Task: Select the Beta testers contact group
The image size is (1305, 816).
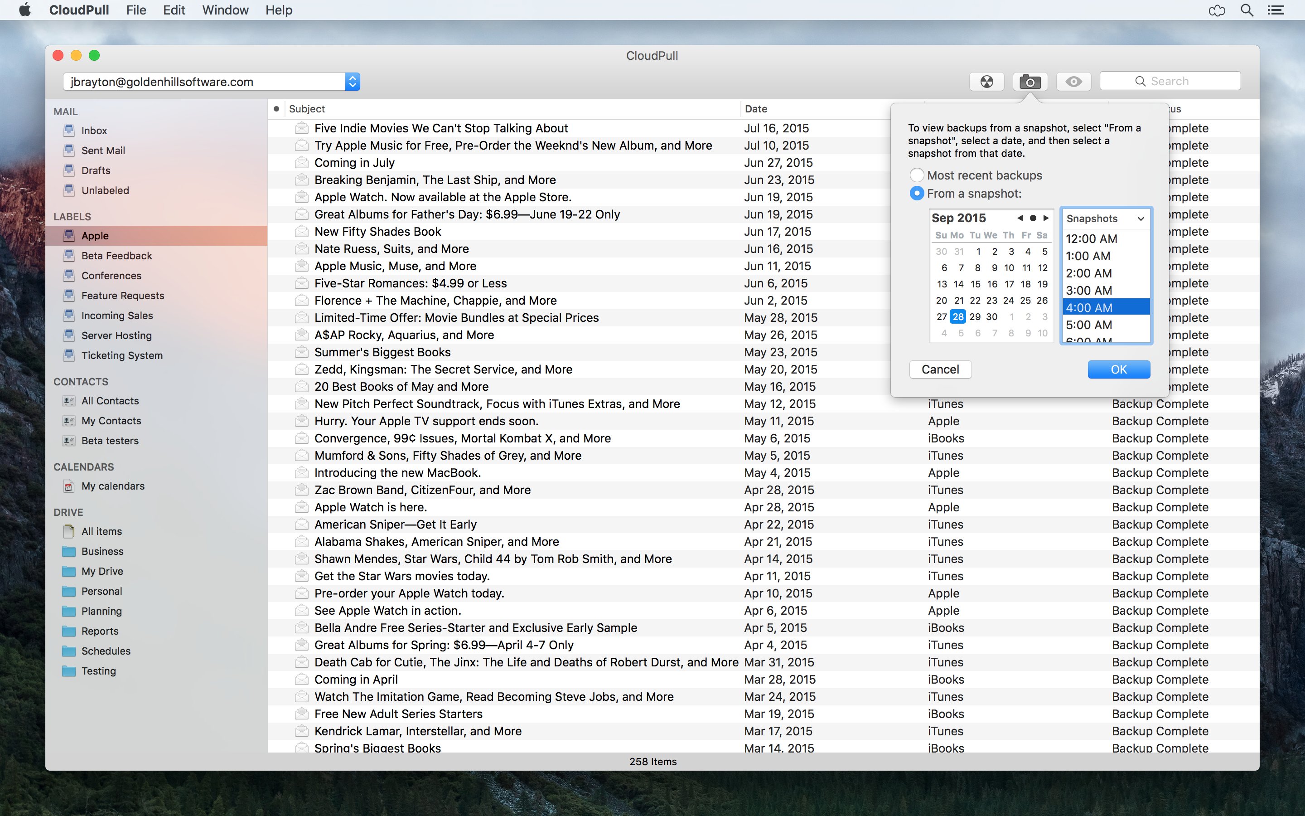Action: pyautogui.click(x=110, y=441)
